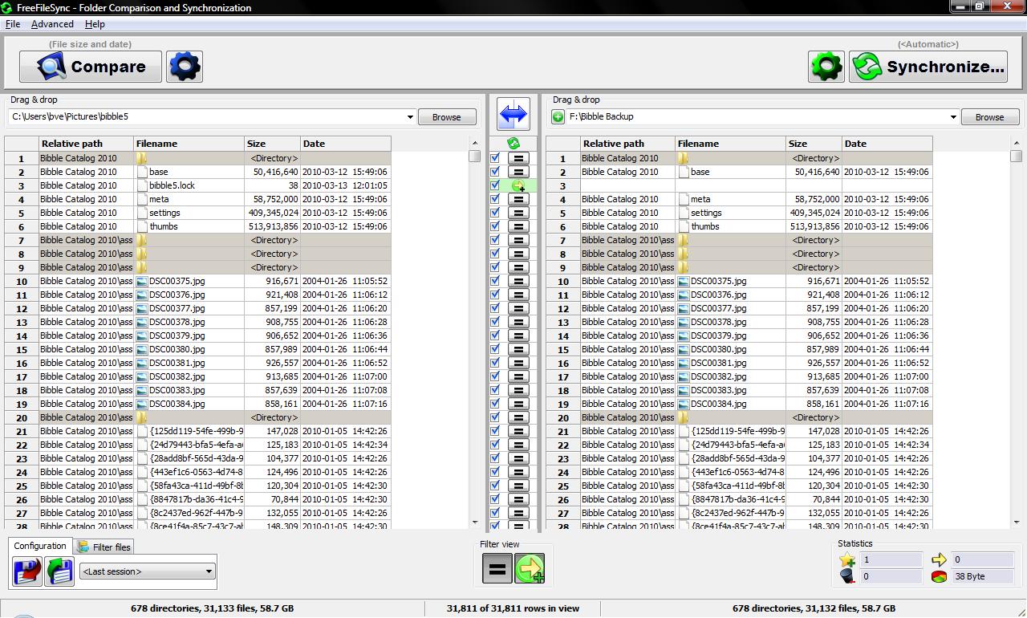This screenshot has width=1027, height=618.
Task: Expand left folder path dropdown
Action: click(410, 117)
